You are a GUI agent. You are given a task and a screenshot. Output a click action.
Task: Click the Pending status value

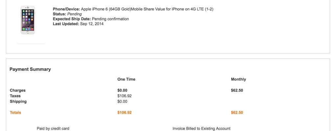tap(75, 14)
